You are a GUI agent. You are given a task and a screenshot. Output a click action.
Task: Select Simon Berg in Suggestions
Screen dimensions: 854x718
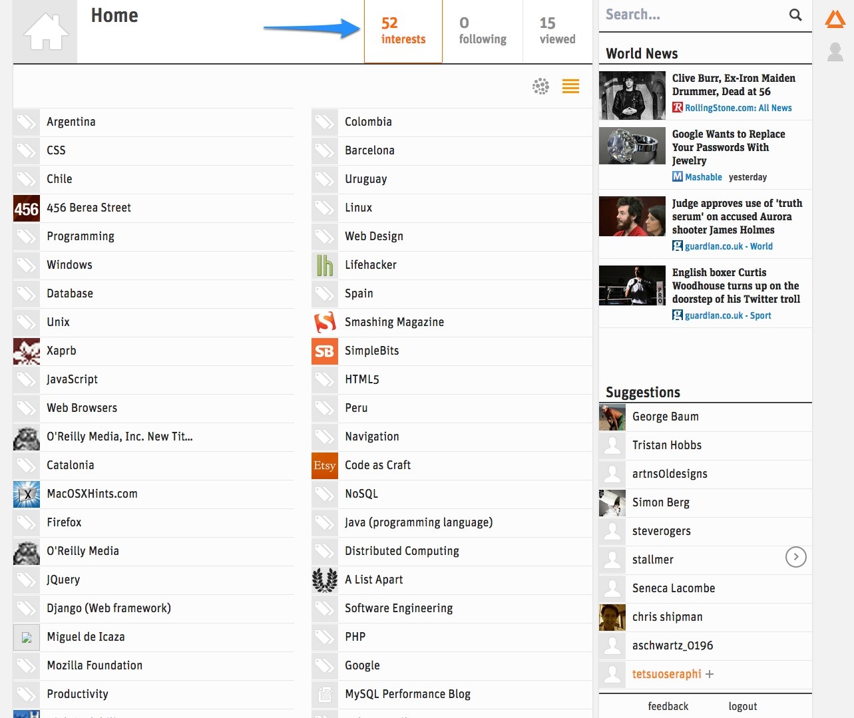[x=706, y=503]
